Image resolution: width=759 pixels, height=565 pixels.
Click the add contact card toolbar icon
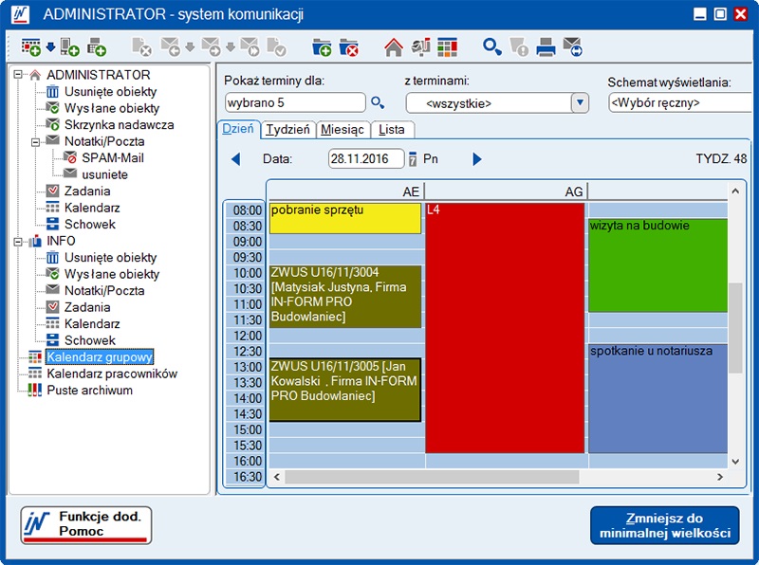97,47
